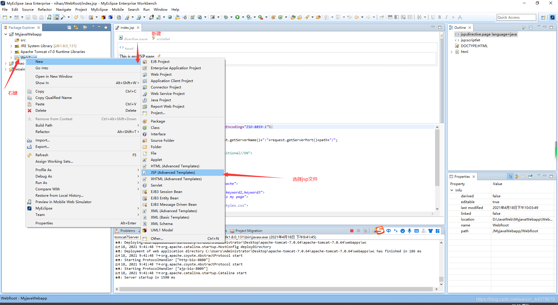558x305 pixels.
Task: Select Servlet in the New submenu
Action: (x=183, y=185)
